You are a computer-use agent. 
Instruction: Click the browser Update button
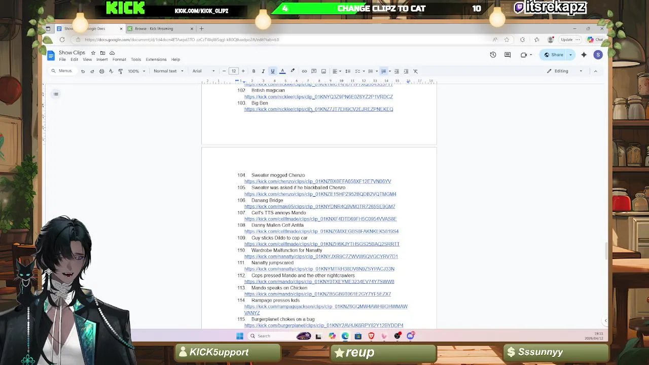pos(570,40)
